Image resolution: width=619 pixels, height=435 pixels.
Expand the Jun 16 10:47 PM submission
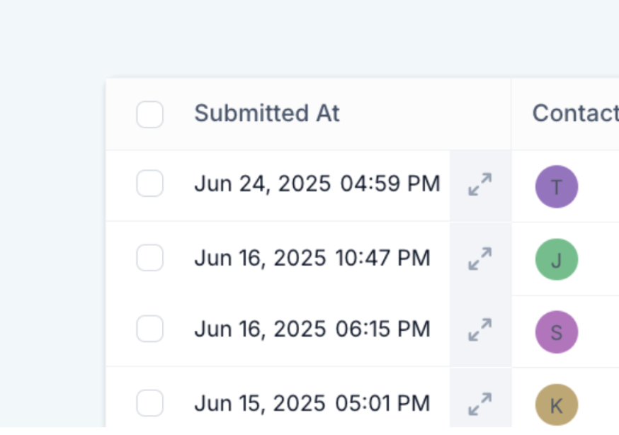point(480,259)
